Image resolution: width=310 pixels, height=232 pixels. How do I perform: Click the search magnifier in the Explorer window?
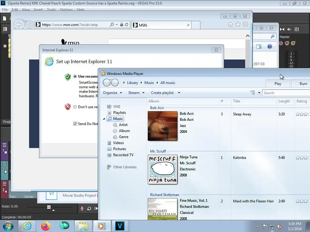pos(273,36)
